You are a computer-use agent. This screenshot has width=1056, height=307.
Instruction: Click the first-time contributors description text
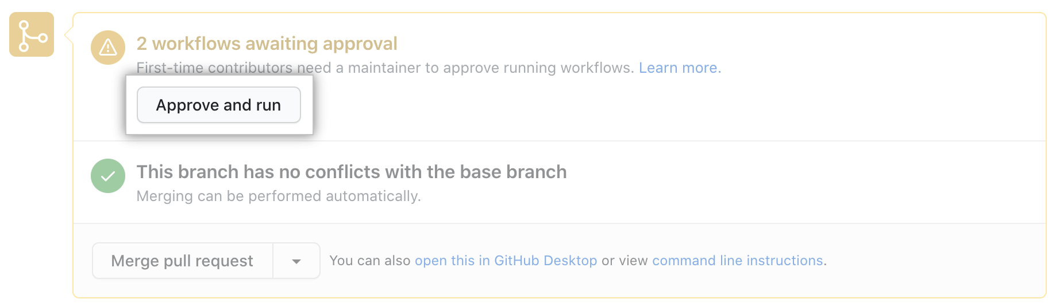pyautogui.click(x=385, y=68)
